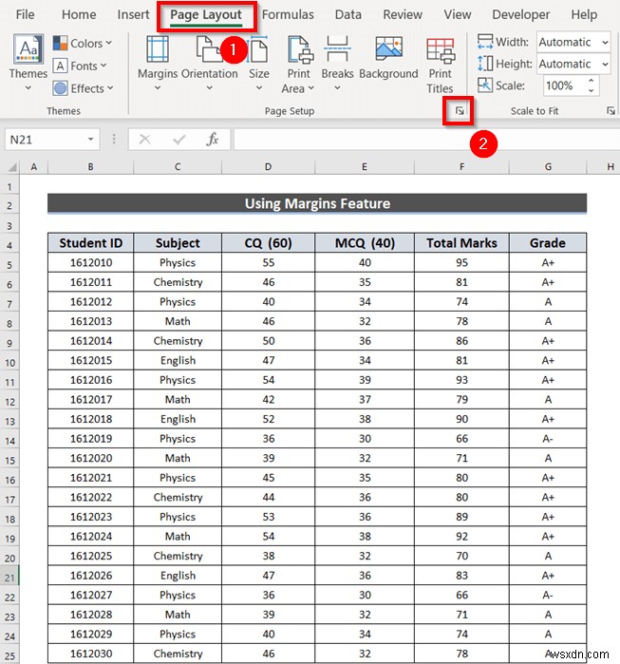The image size is (620, 664).
Task: Click the Width icon in Scale to Fit
Action: (x=484, y=42)
